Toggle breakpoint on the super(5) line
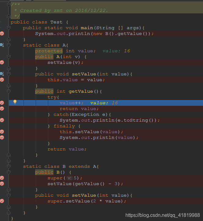This screenshot has height=221, width=203. [x=2, y=178]
